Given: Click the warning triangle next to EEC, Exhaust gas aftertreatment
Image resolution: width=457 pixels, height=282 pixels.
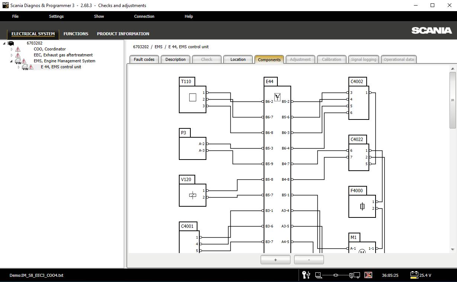Looking at the screenshot, I should point(18,55).
